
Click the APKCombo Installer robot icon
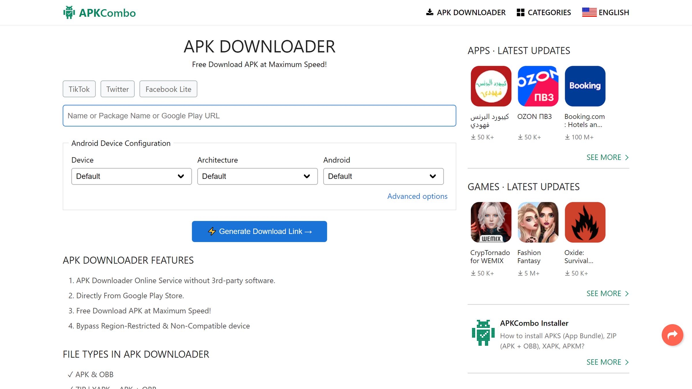(x=483, y=333)
